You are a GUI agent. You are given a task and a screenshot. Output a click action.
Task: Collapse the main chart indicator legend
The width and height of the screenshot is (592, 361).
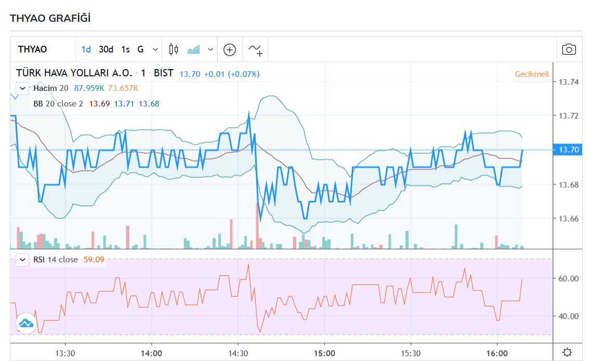coord(23,89)
